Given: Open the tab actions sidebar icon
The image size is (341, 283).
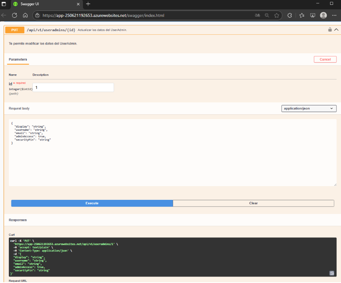Looking at the screenshot, I should tap(4, 4).
